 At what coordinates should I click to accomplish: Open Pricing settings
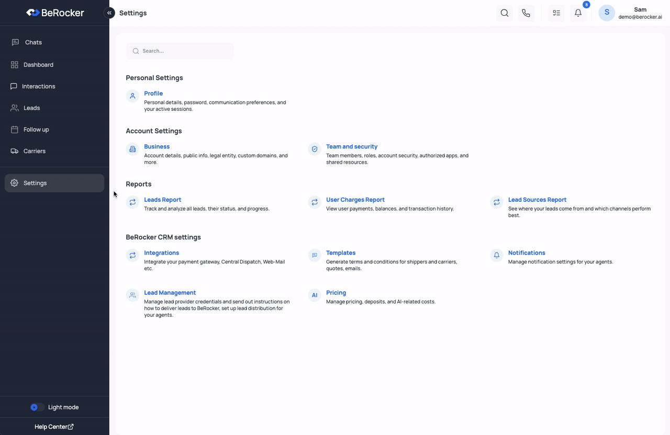click(336, 292)
